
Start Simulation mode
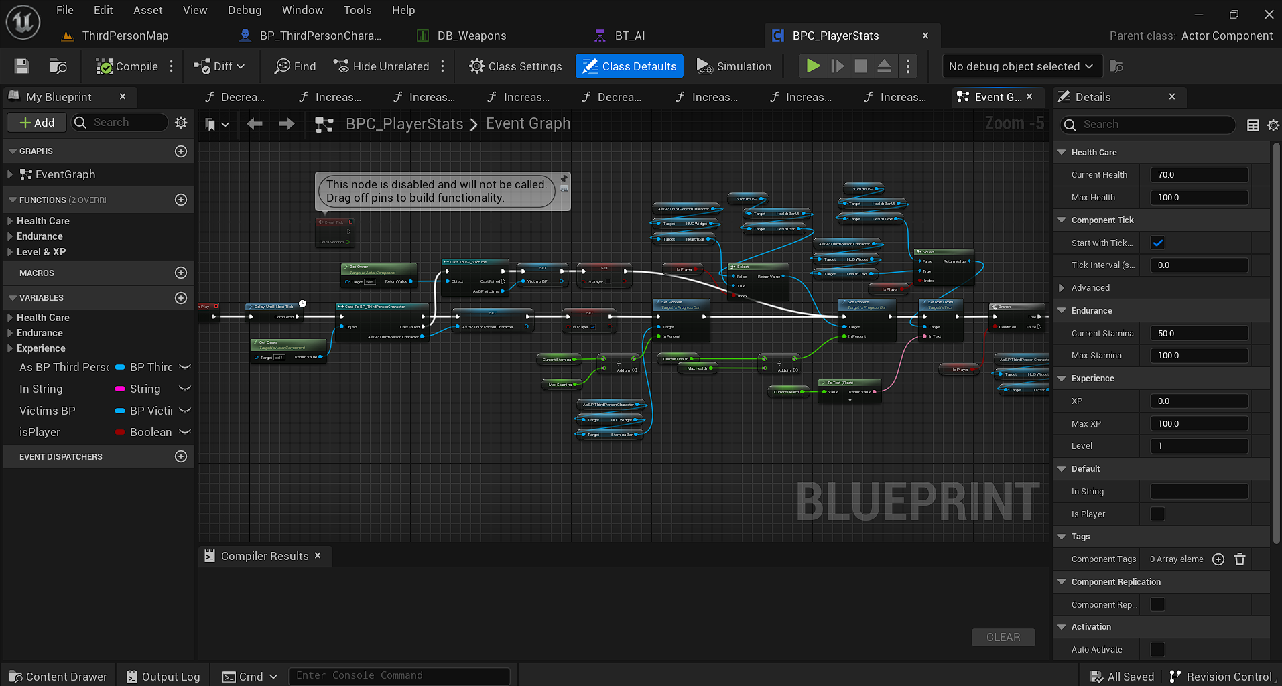pyautogui.click(x=734, y=66)
